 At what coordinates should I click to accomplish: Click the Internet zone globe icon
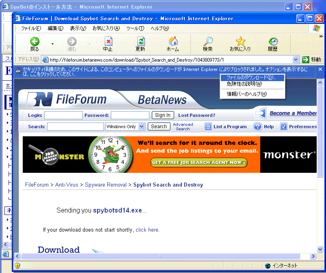click(268, 266)
